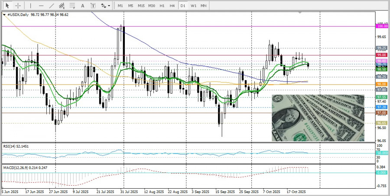The width and height of the screenshot is (390, 196).
Task: Click the 21 Jul 2025 date label
Action: click(105, 192)
